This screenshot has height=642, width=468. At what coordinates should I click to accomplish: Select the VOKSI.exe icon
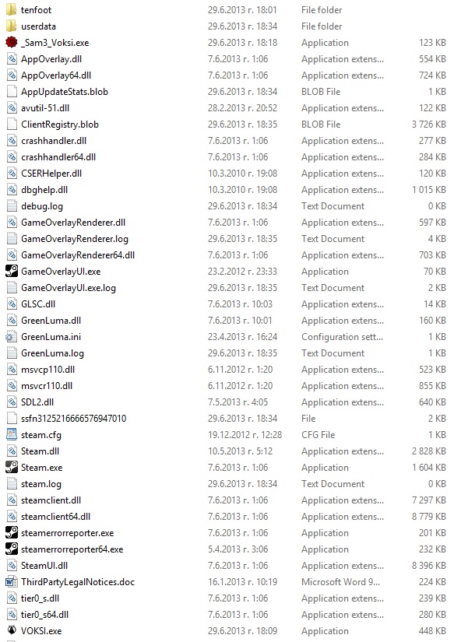(x=11, y=631)
